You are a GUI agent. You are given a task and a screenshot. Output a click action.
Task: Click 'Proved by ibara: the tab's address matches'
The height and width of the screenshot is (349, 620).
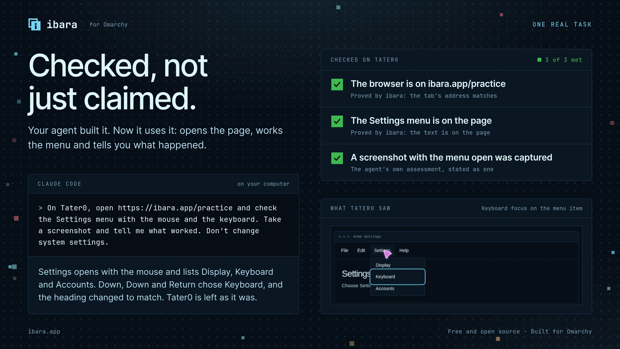click(424, 96)
